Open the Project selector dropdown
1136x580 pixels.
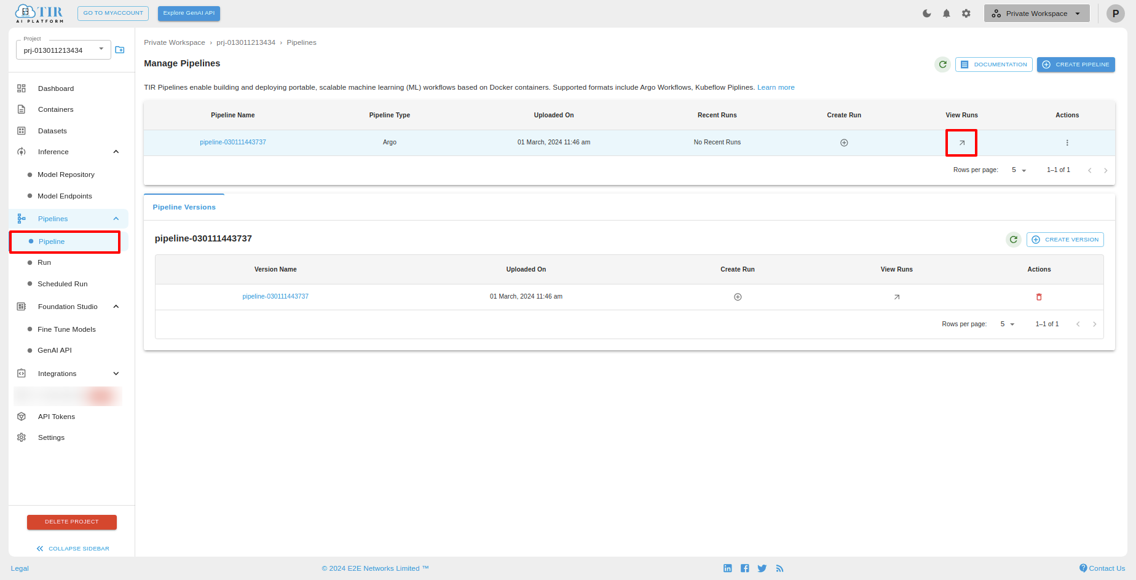[63, 50]
